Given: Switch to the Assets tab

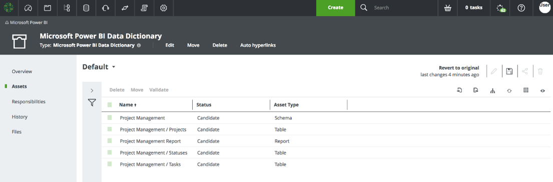Looking at the screenshot, I should click(x=19, y=86).
